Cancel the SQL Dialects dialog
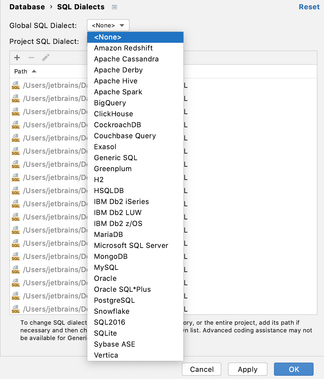 [x=201, y=369]
